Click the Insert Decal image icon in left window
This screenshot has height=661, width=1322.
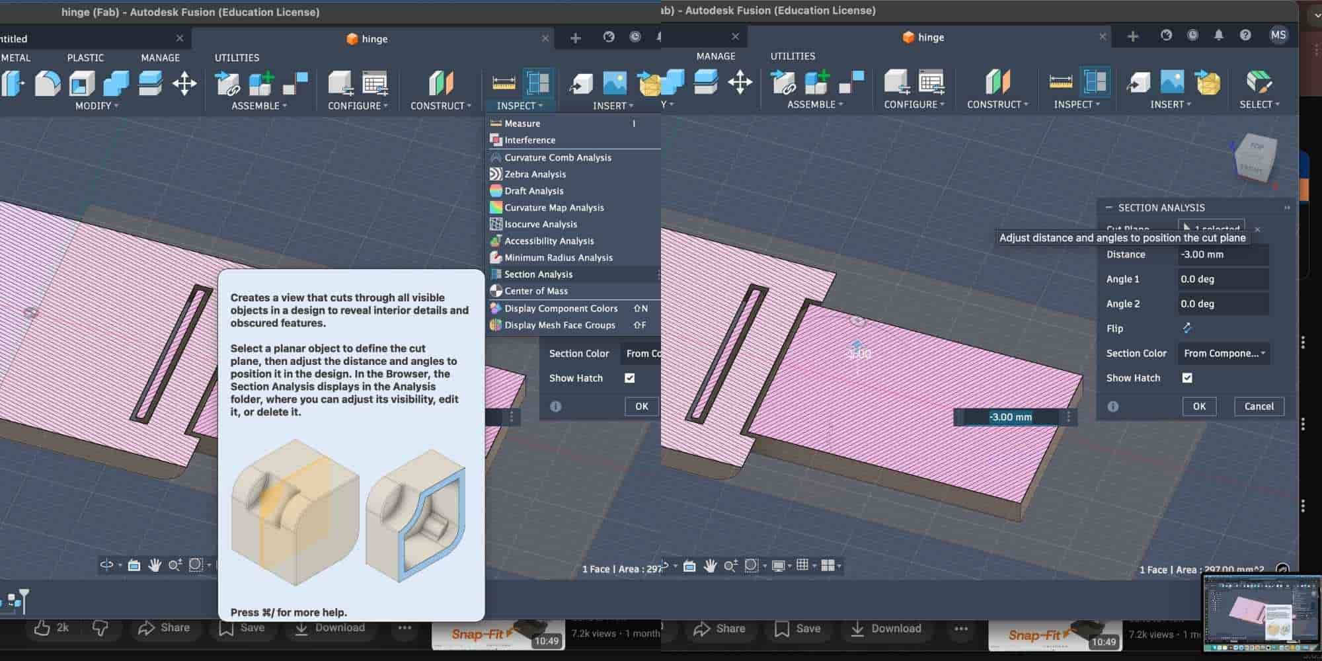coord(615,83)
